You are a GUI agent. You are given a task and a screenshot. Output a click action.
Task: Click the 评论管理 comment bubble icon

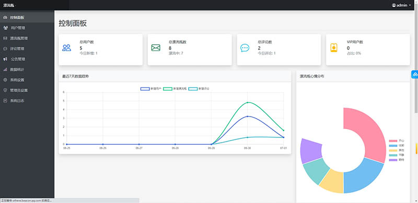click(5, 48)
